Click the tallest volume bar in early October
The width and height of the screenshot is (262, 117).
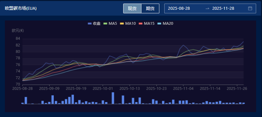click(x=113, y=98)
